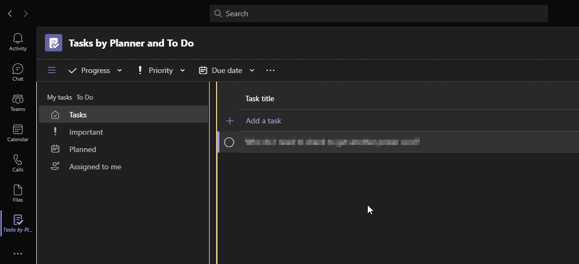The image size is (579, 264).
Task: Open the Priority dropdown
Action: (161, 70)
